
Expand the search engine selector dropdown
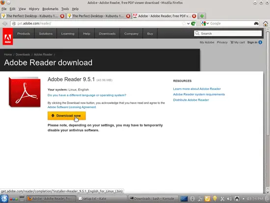pyautogui.click(x=205, y=24)
